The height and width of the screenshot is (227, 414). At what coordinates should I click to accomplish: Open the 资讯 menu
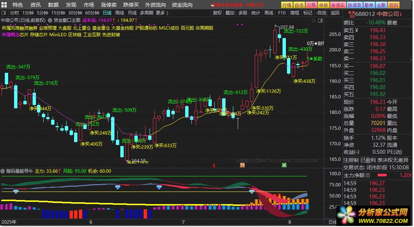point(36,5)
